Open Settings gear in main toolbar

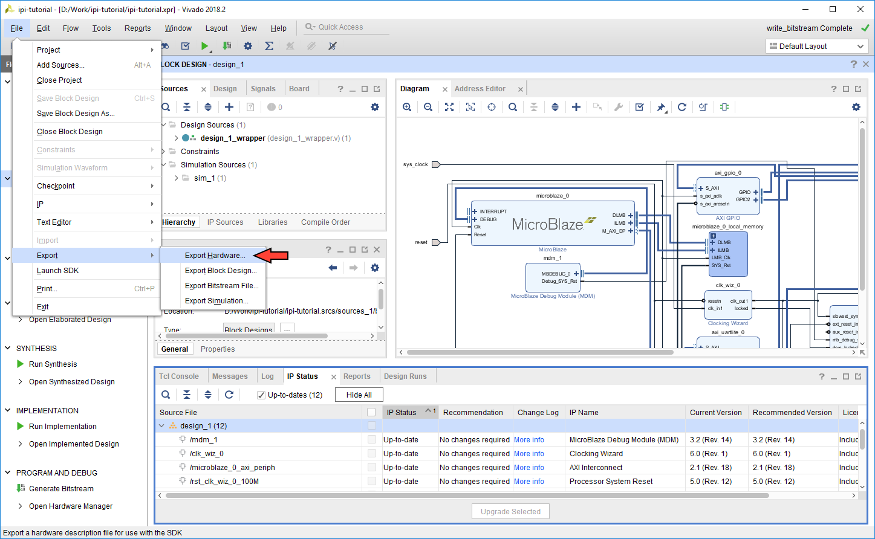[x=248, y=46]
